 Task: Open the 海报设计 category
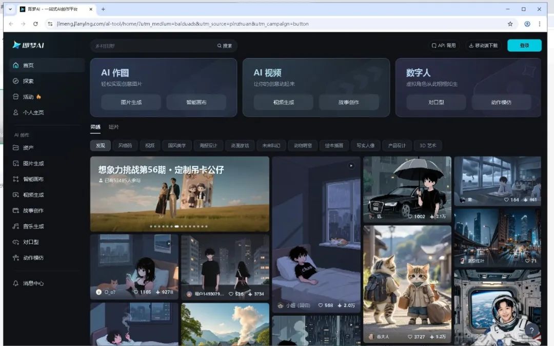[209, 145]
